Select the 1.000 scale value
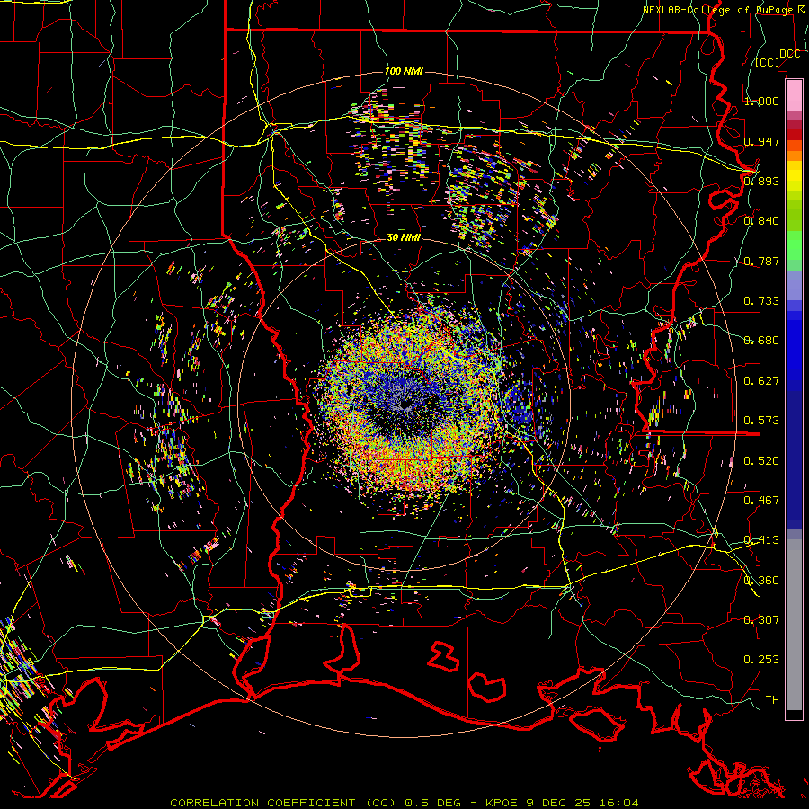 click(x=761, y=101)
